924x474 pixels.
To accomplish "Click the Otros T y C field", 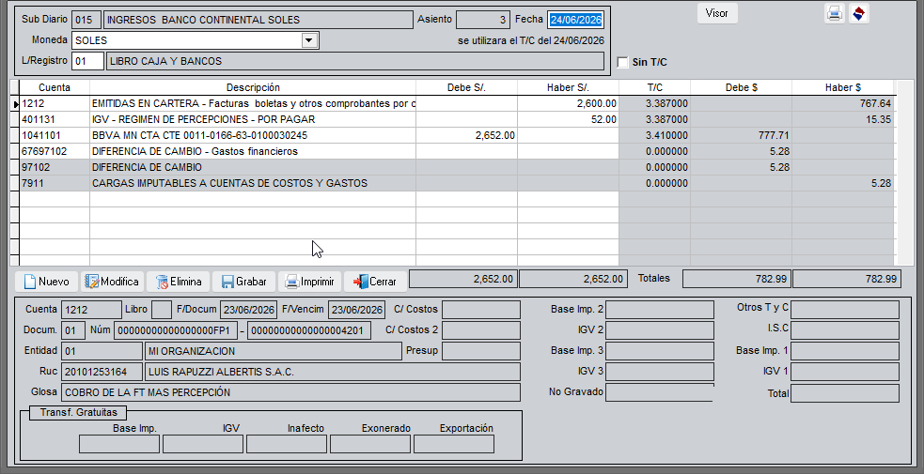I will click(845, 310).
